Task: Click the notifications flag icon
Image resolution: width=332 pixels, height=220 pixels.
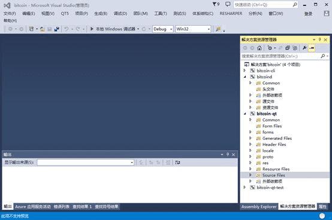Action: [x=216, y=4]
